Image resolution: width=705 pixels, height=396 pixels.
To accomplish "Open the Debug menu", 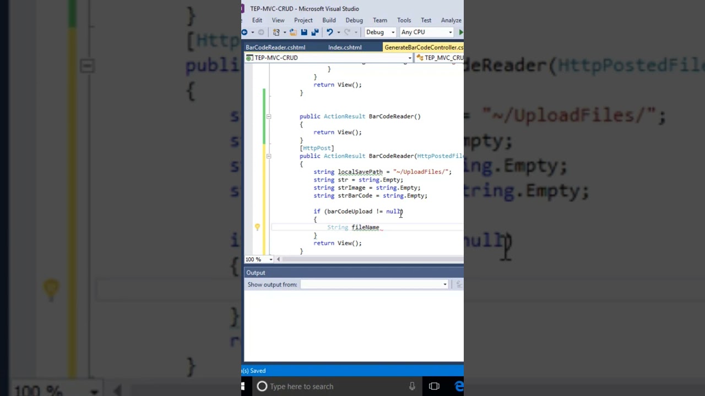I will (354, 20).
